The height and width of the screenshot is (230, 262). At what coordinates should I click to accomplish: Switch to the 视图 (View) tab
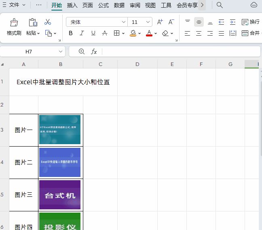tap(150, 5)
